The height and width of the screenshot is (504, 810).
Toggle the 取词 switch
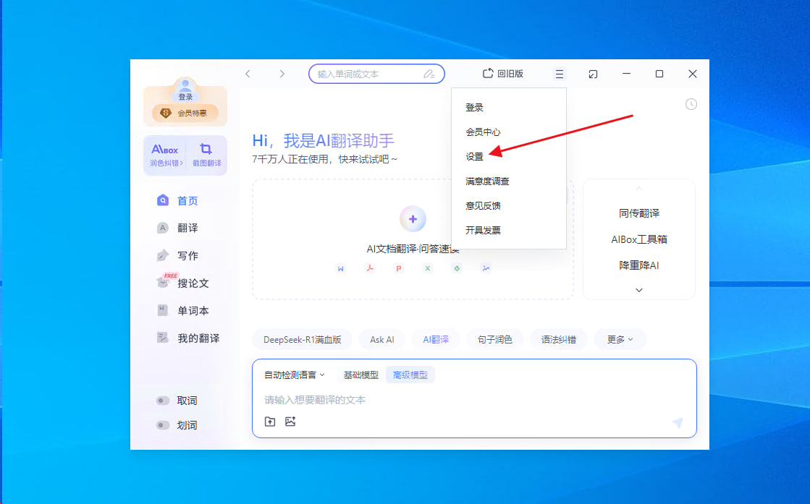tap(163, 401)
